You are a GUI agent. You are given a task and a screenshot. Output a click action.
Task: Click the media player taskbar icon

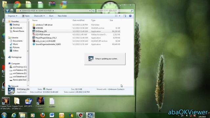[32, 115]
